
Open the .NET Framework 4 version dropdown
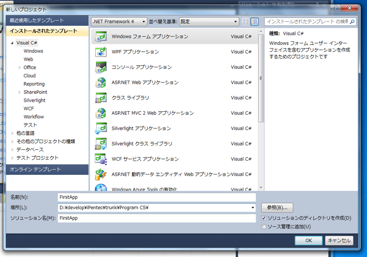(119, 22)
